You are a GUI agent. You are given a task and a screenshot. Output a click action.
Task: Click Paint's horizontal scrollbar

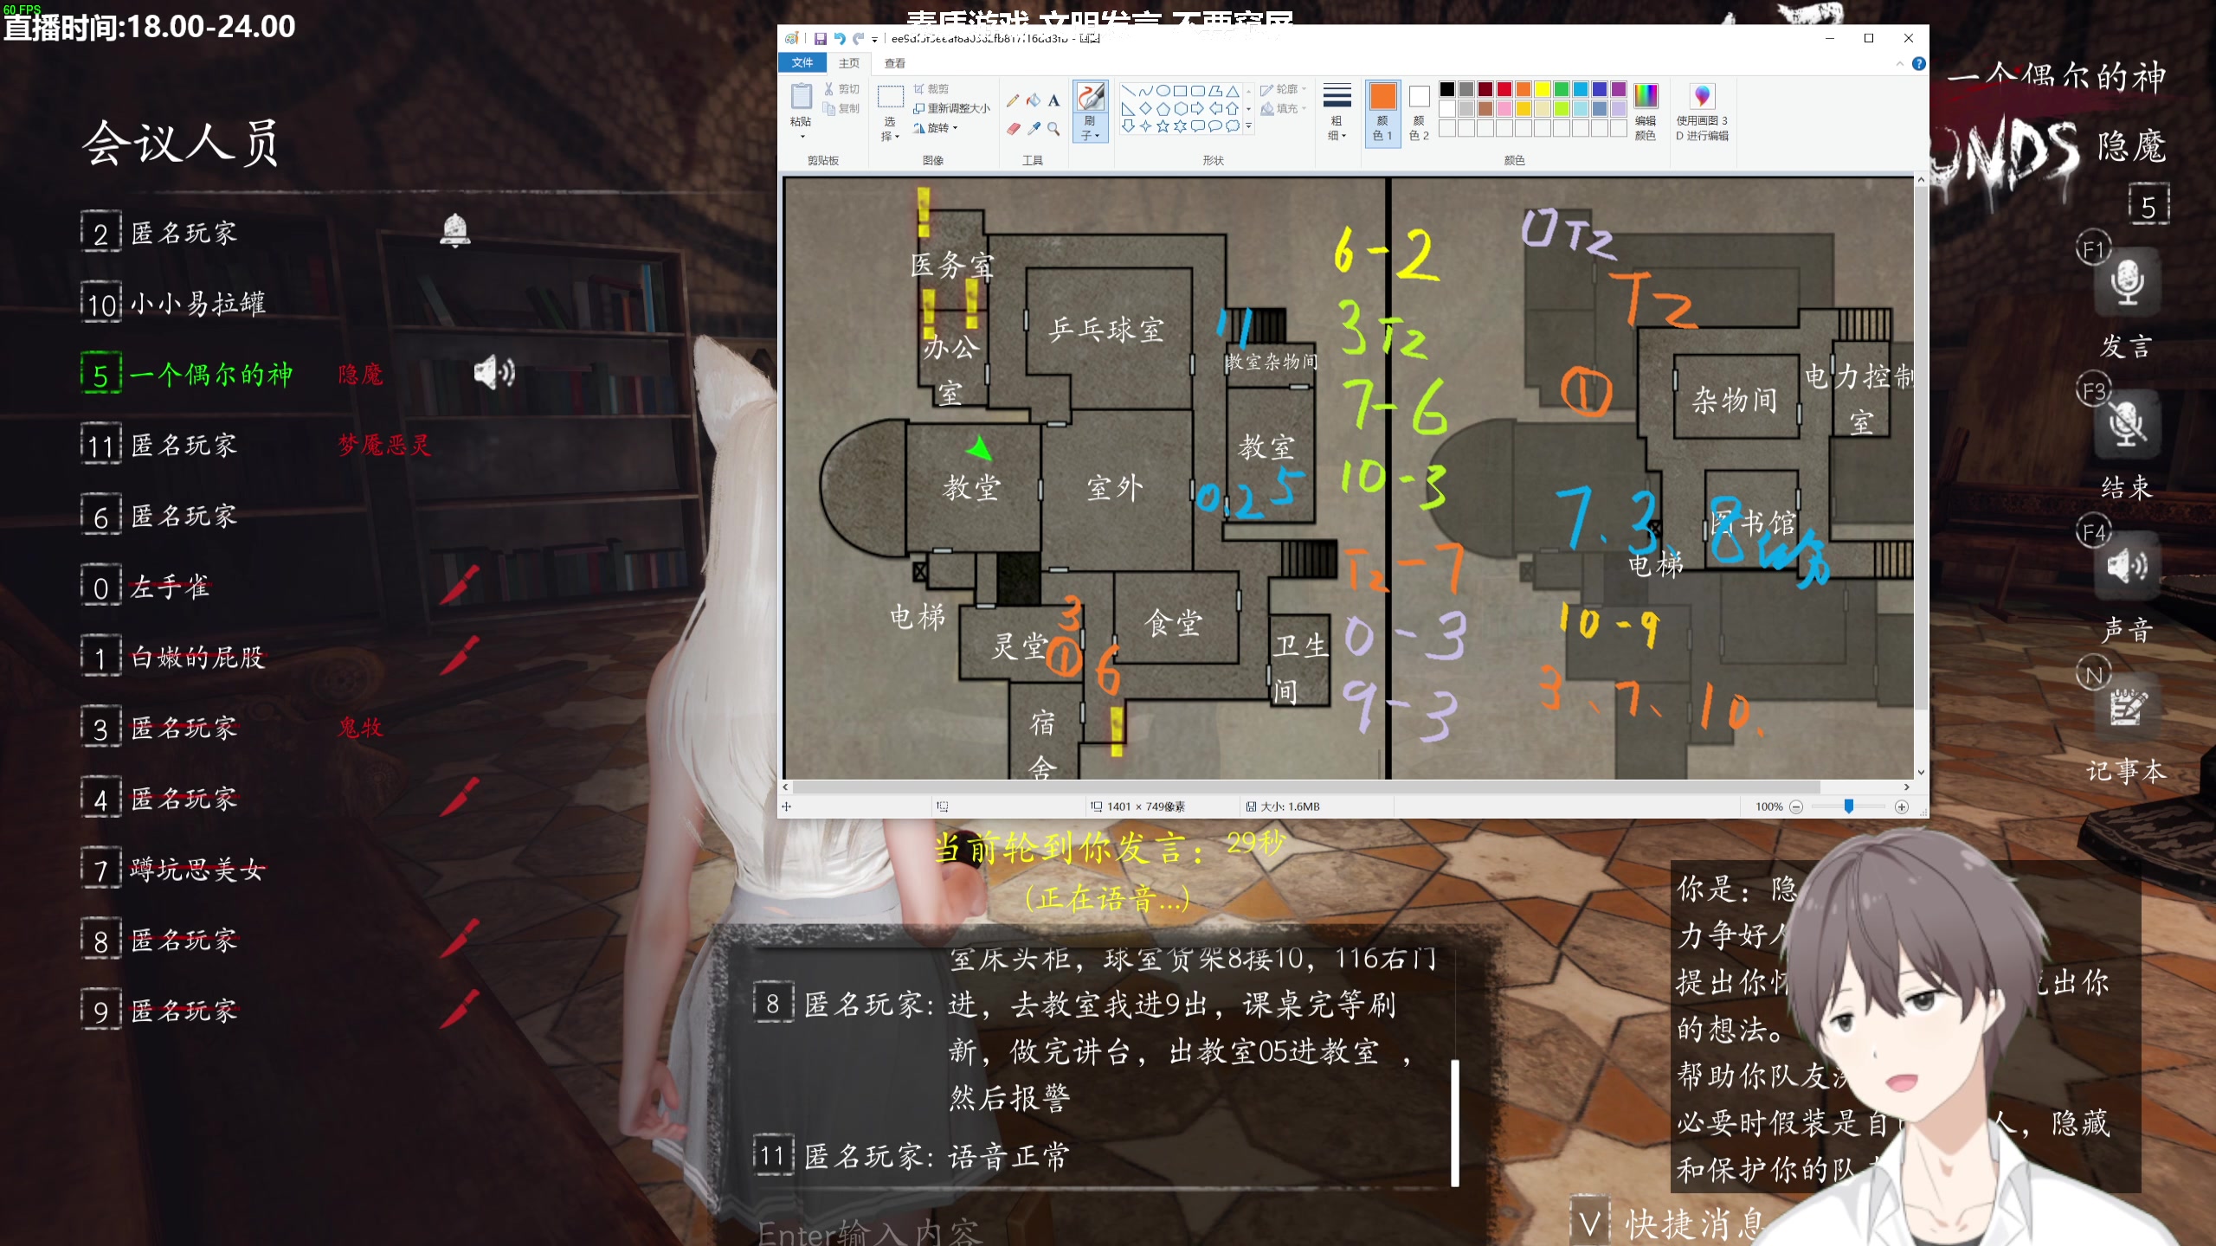1307,787
